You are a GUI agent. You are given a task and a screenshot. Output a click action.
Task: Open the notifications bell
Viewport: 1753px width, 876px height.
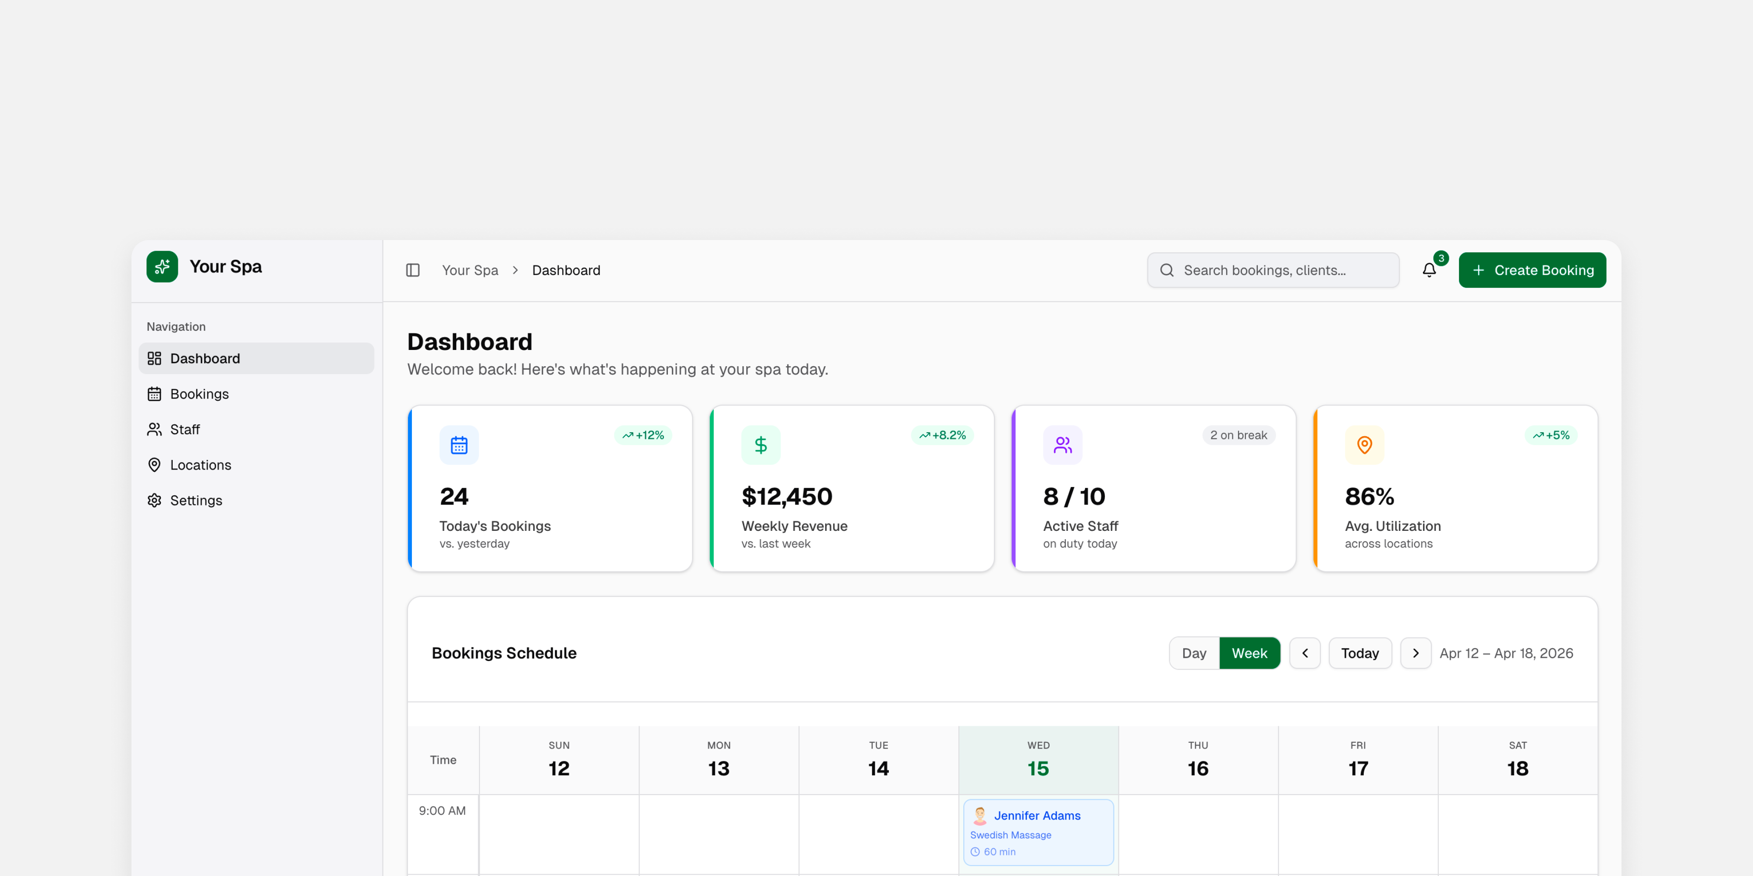point(1429,270)
